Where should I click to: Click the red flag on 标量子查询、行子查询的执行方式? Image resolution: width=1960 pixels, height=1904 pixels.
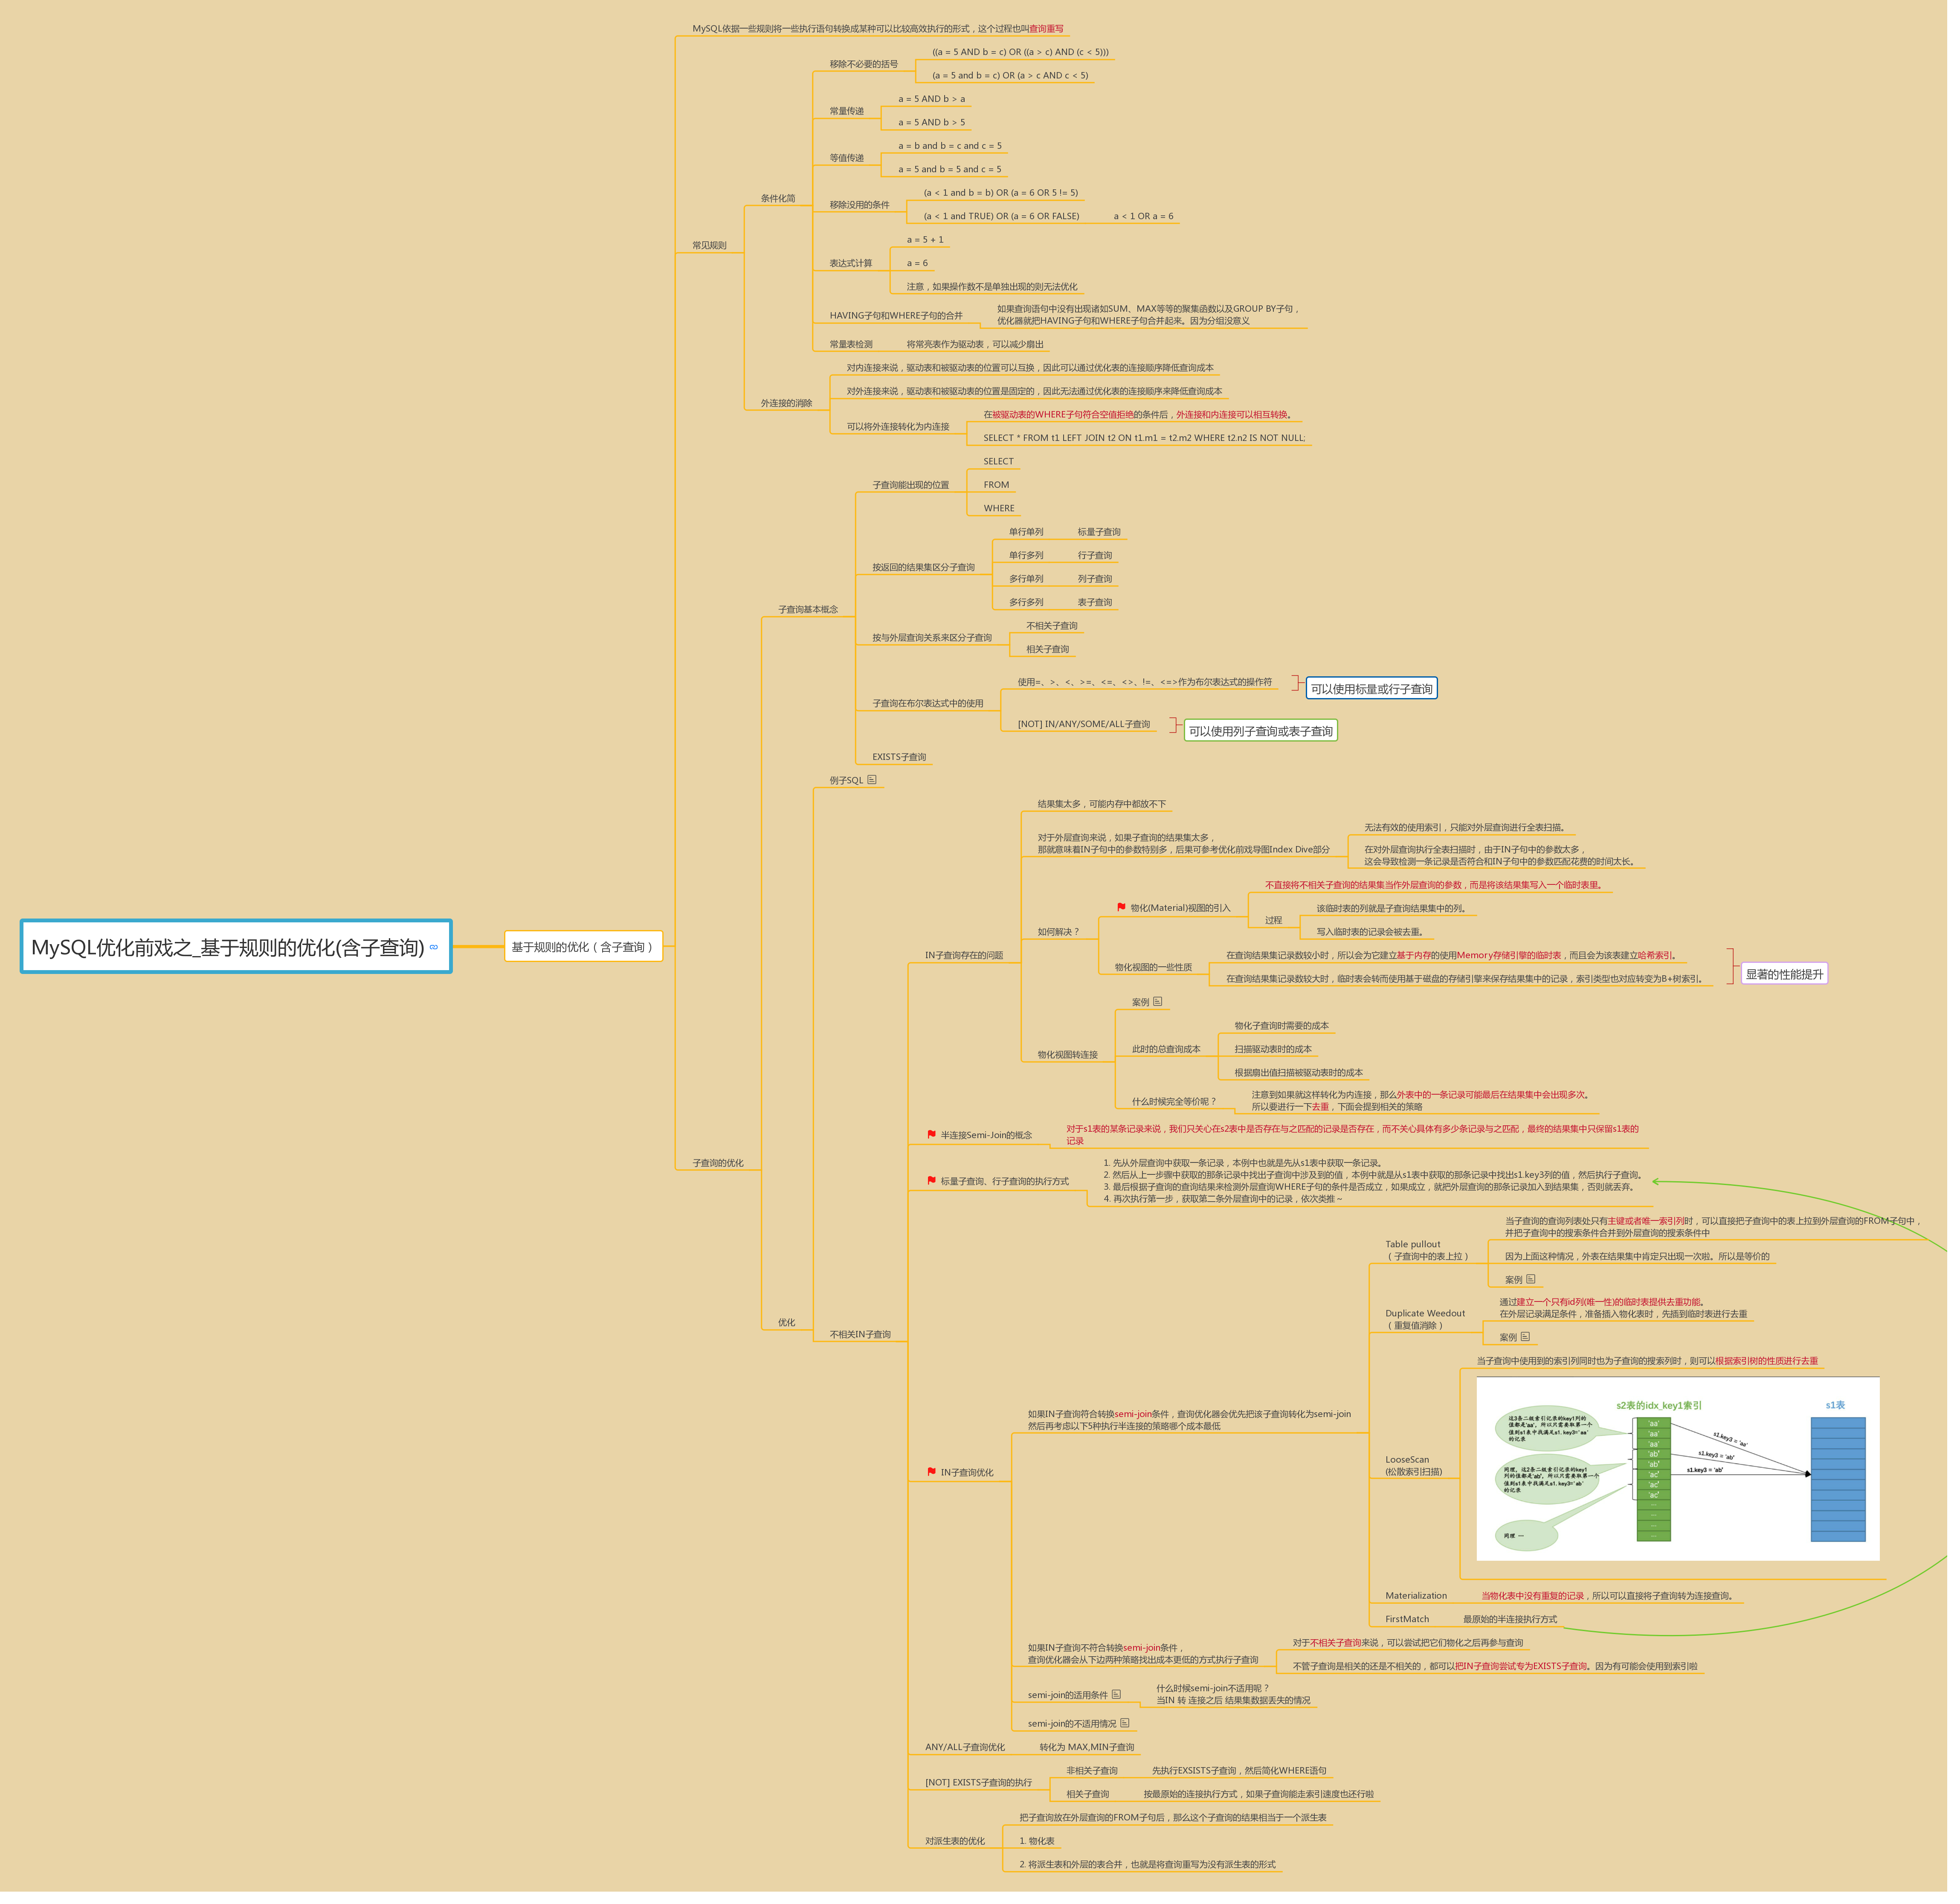[x=938, y=1188]
